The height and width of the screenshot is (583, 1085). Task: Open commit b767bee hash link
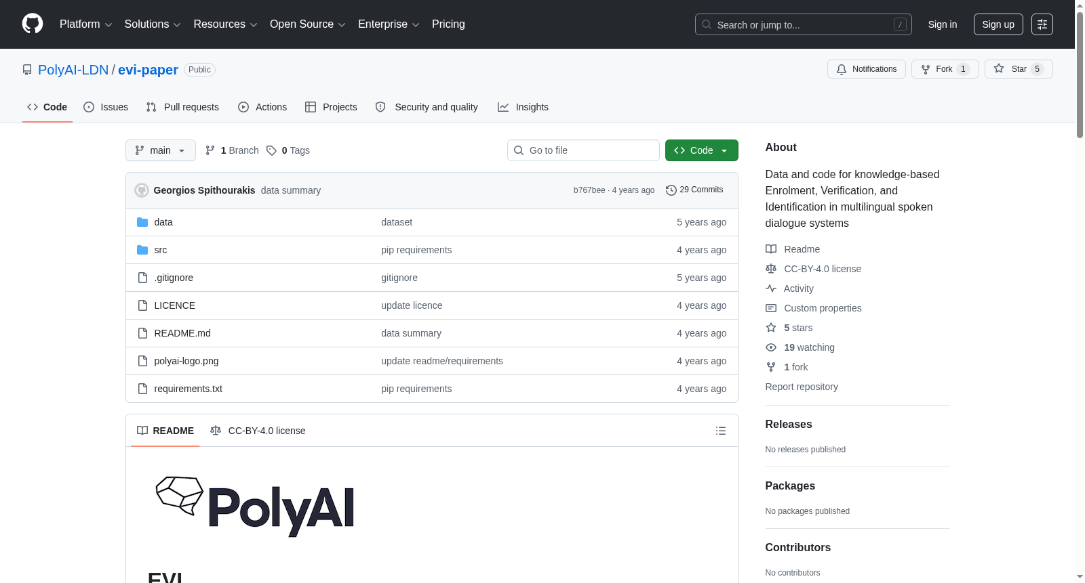click(x=589, y=190)
